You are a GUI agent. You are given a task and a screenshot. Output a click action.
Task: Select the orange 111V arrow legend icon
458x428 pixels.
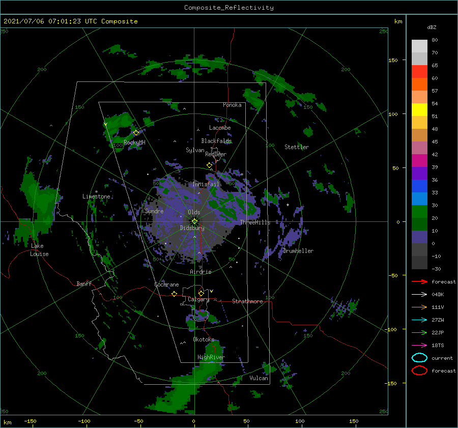(x=419, y=307)
